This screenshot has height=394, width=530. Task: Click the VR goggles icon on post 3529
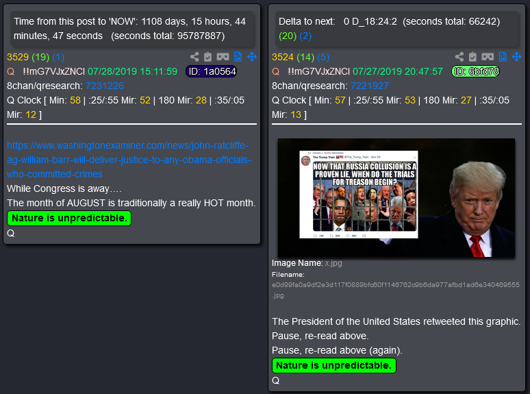click(223, 57)
